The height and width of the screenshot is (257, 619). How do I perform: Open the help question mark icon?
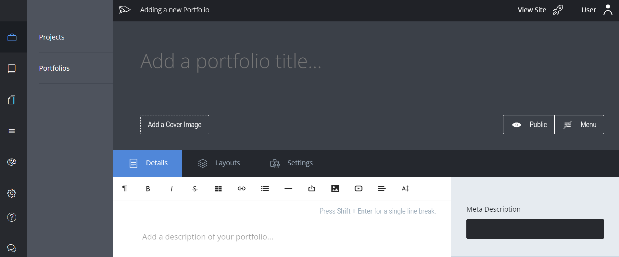[12, 217]
